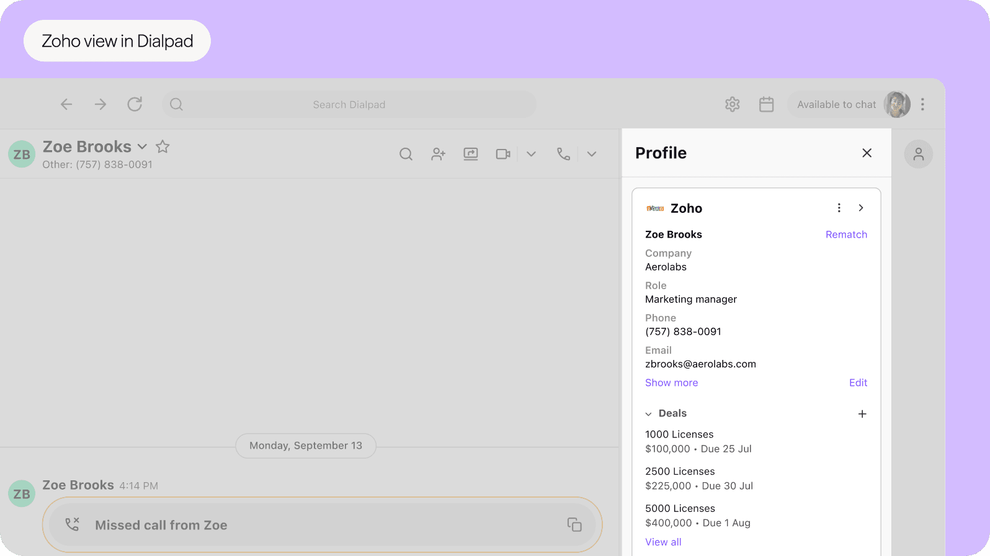Click Show more in Zoho profile
Screen dimensions: 990x556
click(x=671, y=383)
